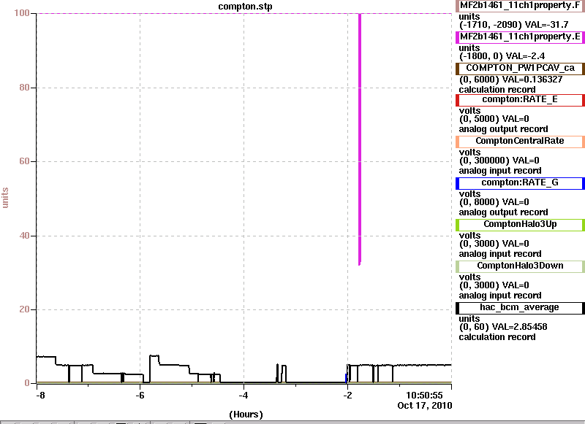Click the compton.stp graph title

coord(245,7)
